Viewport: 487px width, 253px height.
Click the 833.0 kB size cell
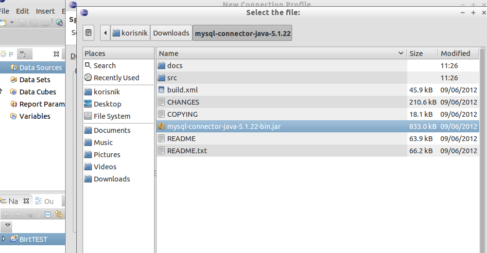tap(422, 126)
